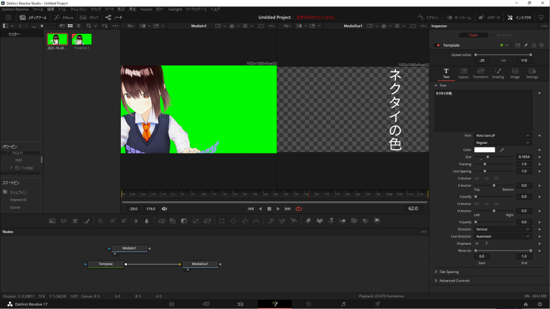Screen dimensions: 550x309
Task: Switch media pool to thumbnail grid view
Action: tap(70, 26)
